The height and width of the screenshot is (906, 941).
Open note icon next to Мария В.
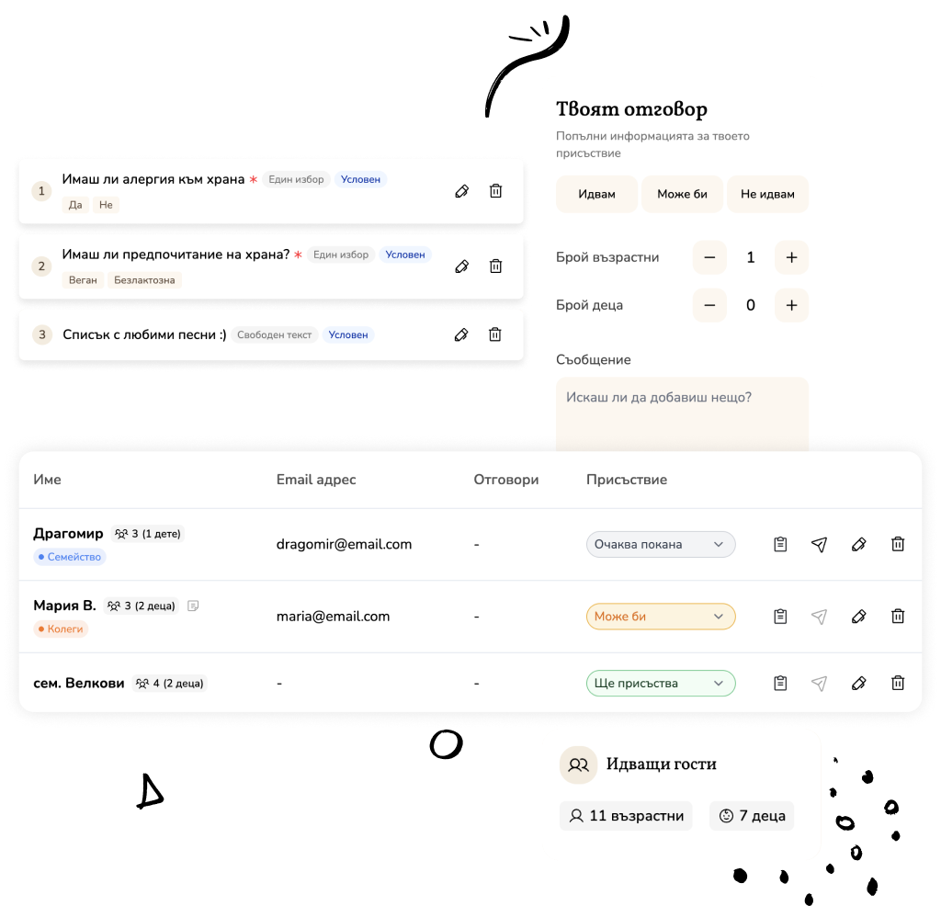[193, 606]
